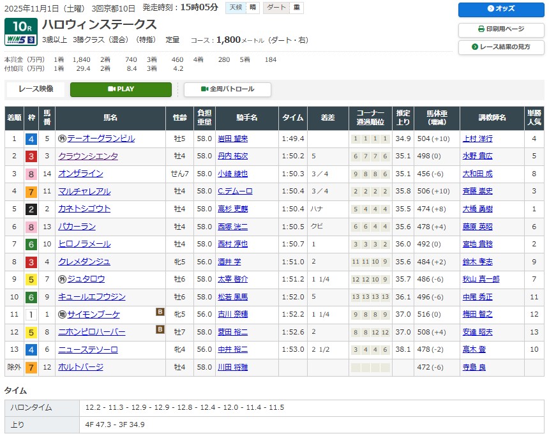This screenshot has width=549, height=436.
Task: Open the オッズ odds page
Action: [500, 9]
